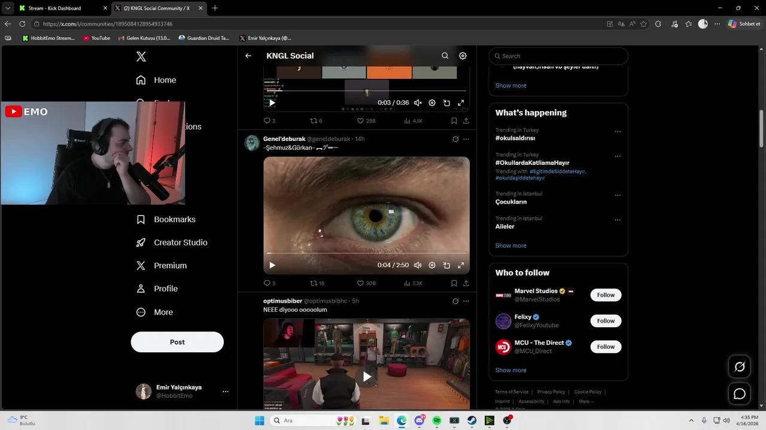Follow Marvel Studios
The image size is (766, 430).
(606, 295)
